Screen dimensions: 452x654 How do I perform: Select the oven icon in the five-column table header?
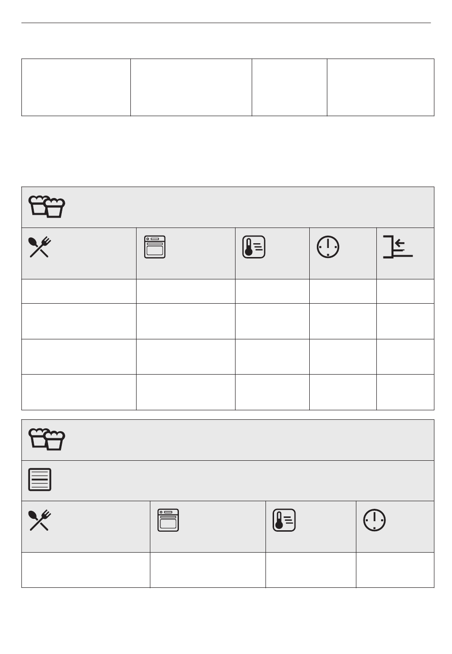[x=155, y=247]
